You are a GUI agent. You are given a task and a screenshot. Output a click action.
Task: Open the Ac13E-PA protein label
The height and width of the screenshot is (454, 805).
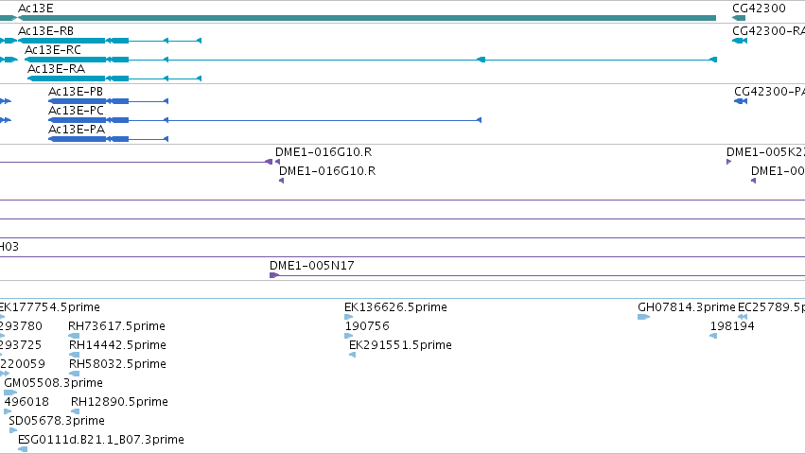[x=77, y=130]
